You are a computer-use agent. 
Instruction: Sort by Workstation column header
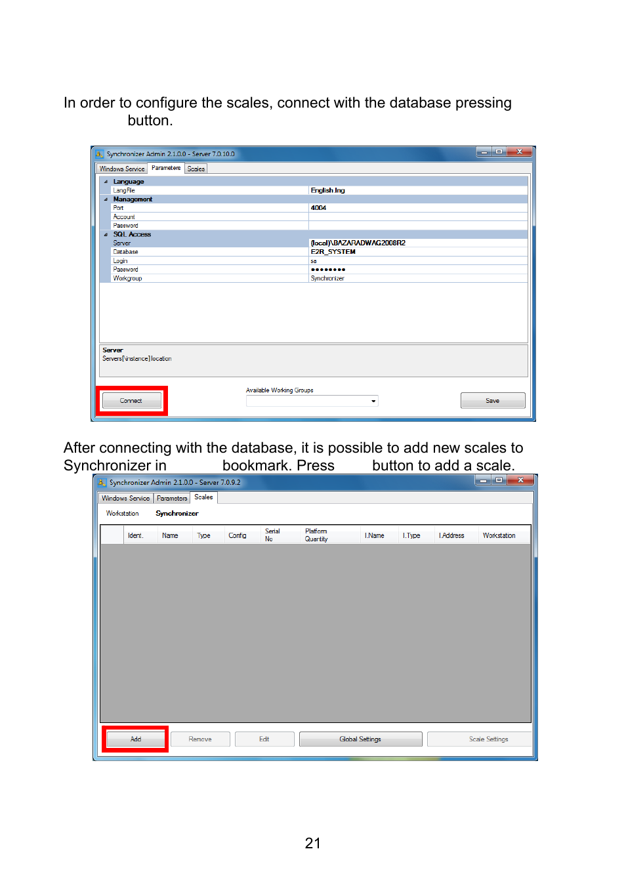tap(504, 535)
